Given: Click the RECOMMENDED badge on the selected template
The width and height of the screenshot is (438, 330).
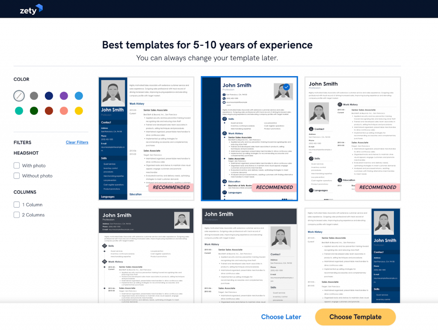Looking at the screenshot, I should tap(274, 187).
